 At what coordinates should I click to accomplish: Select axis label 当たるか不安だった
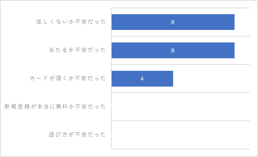(x=77, y=50)
